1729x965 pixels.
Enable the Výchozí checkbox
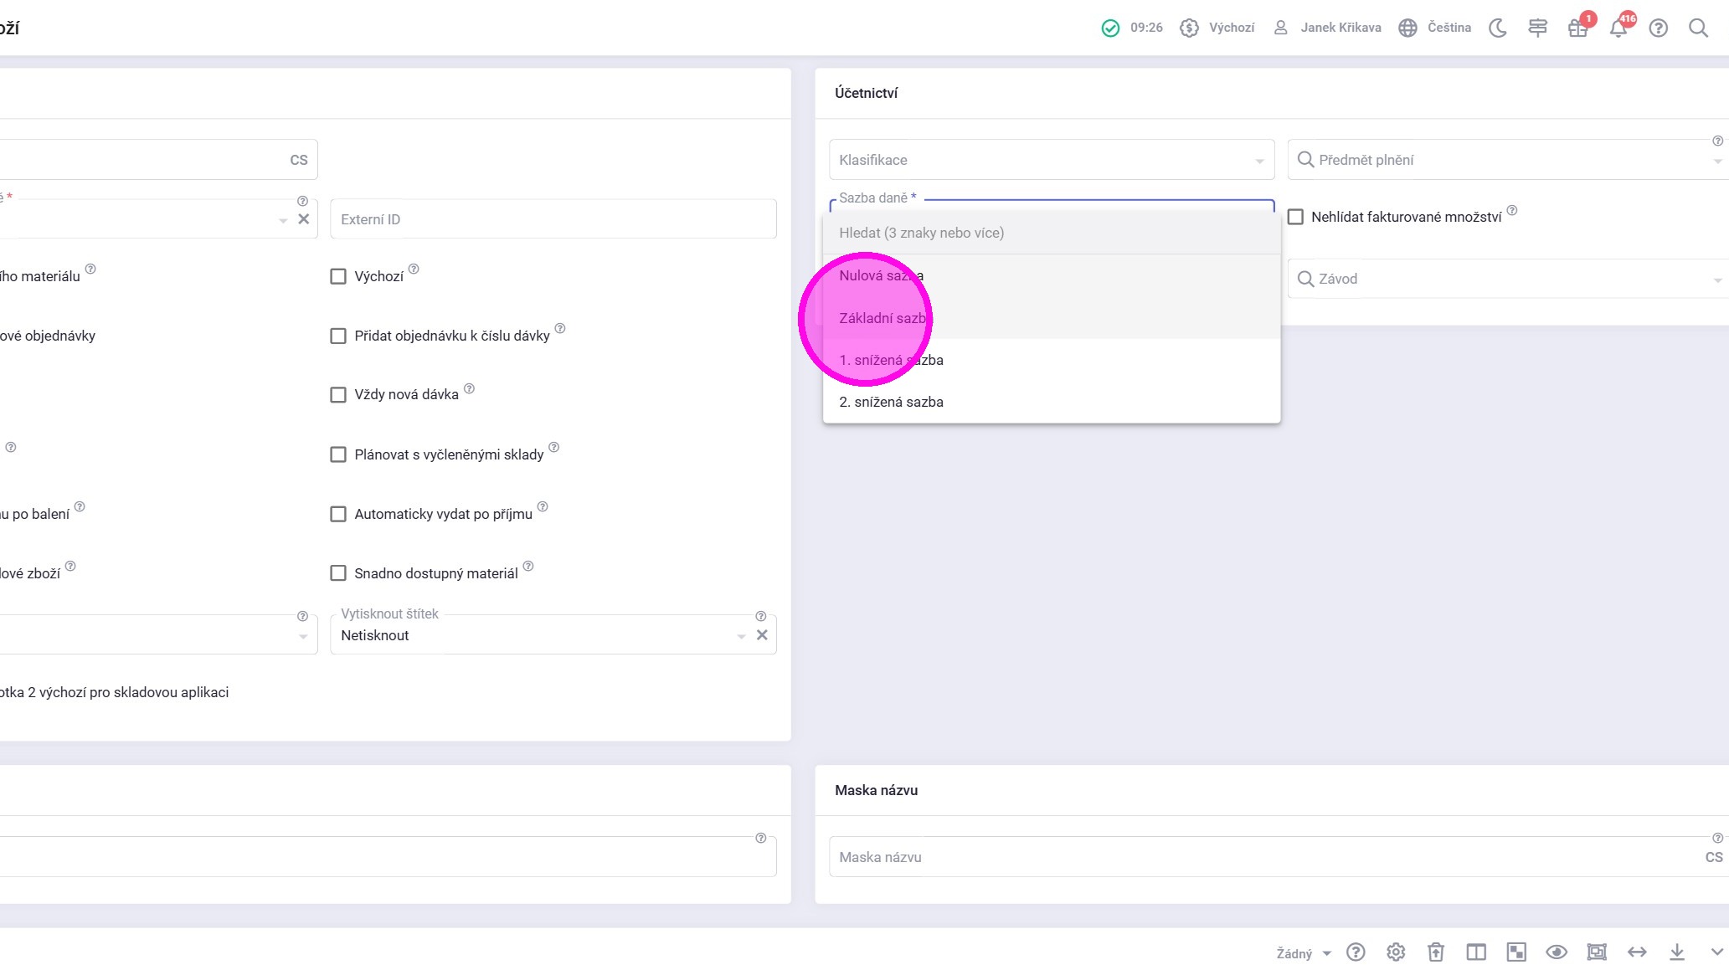[338, 276]
